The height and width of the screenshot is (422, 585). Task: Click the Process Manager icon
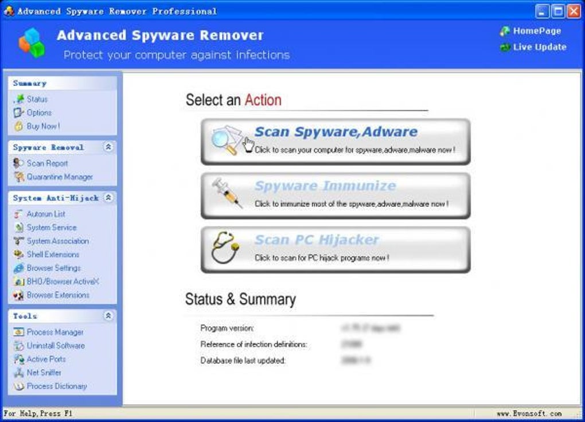[19, 332]
